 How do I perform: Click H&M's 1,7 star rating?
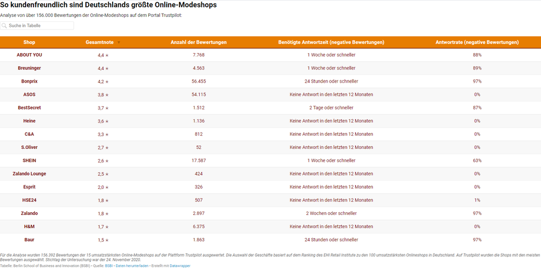click(x=103, y=226)
